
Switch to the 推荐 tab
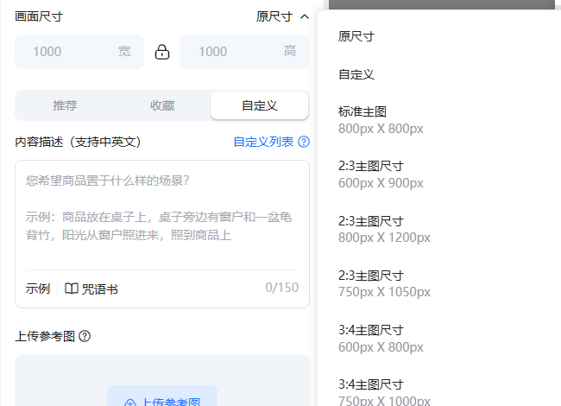click(x=65, y=105)
